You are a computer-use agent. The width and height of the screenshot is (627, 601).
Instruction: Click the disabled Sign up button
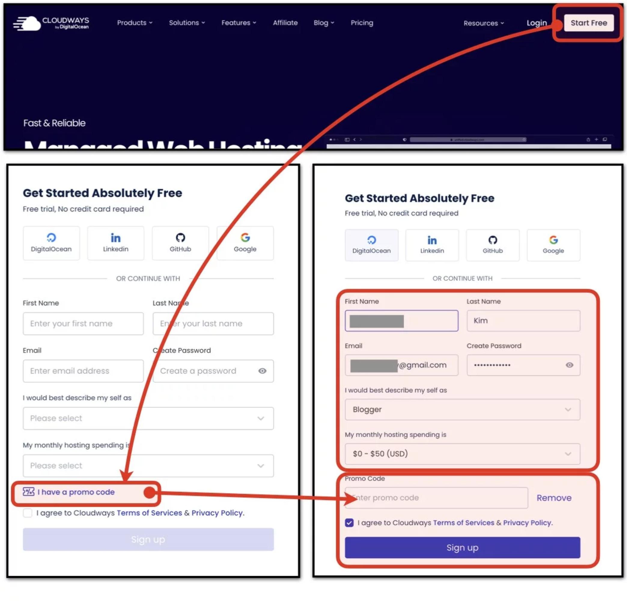click(x=148, y=539)
